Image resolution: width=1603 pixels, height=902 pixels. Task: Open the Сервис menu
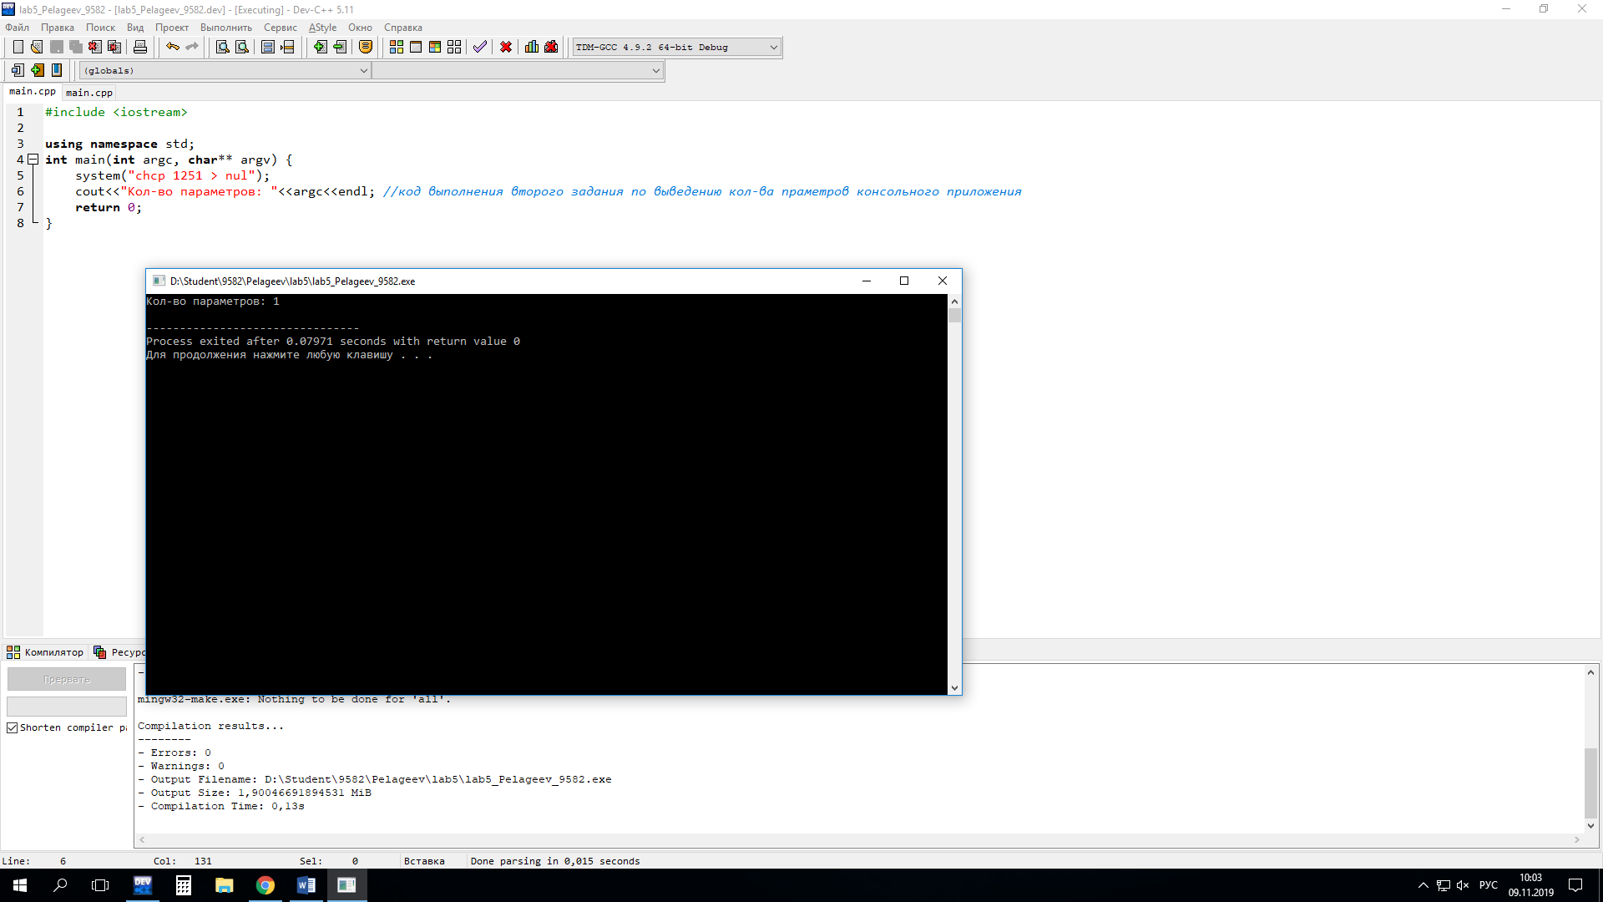tap(281, 28)
